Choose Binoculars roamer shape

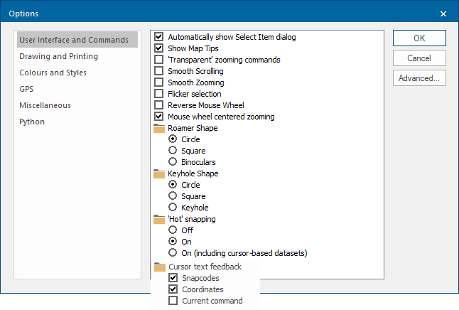tap(173, 161)
